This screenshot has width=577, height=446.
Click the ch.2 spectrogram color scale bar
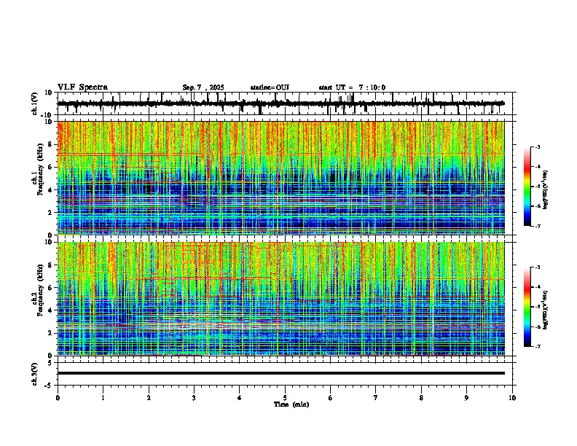pos(527,307)
